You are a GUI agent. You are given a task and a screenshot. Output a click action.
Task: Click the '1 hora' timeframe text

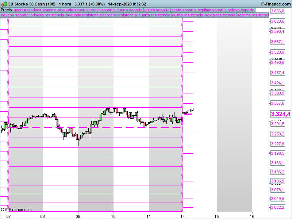pyautogui.click(x=65, y=4)
